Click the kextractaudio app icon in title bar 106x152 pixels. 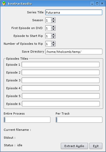click(4, 3)
